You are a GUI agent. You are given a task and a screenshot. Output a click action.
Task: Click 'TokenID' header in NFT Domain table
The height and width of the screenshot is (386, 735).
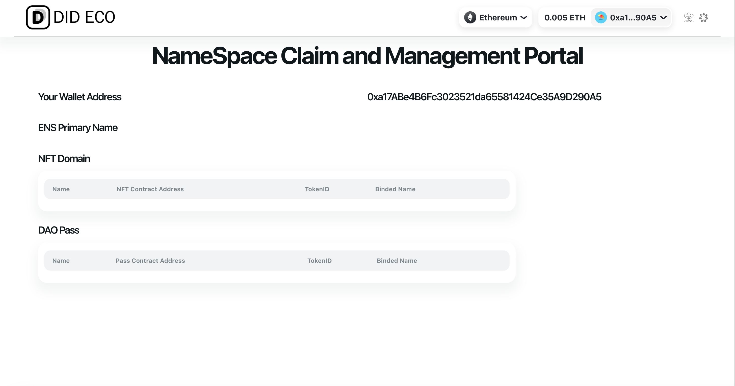pos(317,189)
